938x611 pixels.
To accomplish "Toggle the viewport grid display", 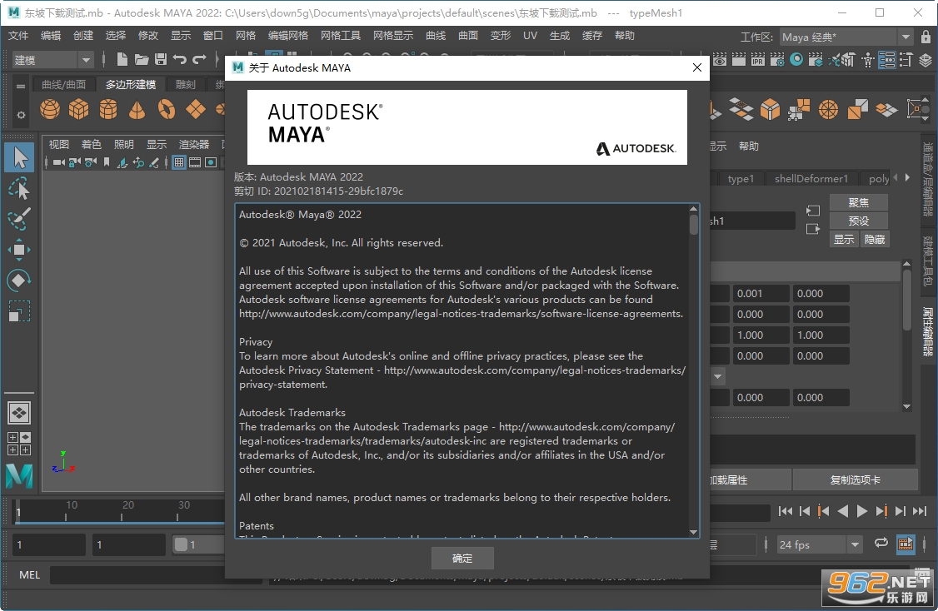I will click(179, 162).
